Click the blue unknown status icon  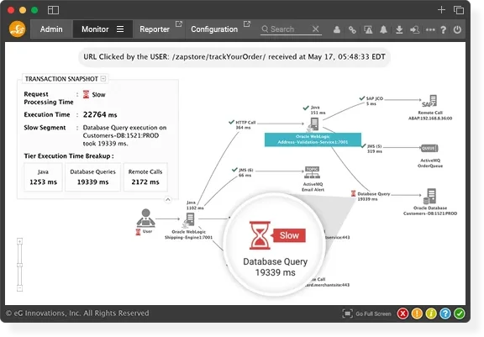pos(445,313)
